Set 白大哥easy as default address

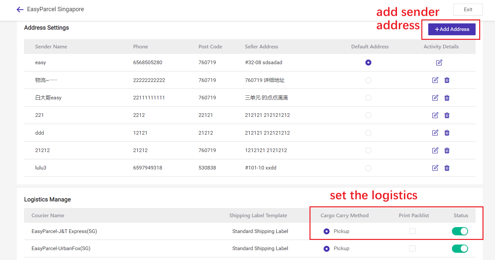pos(368,98)
